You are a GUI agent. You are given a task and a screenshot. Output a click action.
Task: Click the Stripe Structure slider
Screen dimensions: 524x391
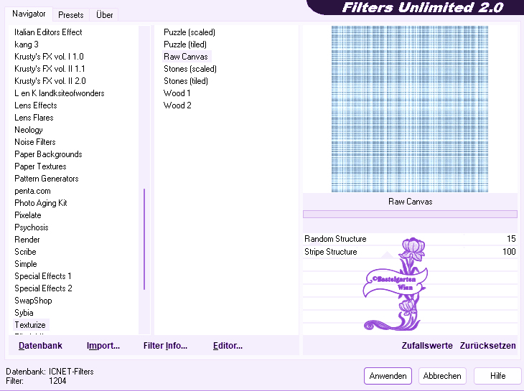[410, 252]
